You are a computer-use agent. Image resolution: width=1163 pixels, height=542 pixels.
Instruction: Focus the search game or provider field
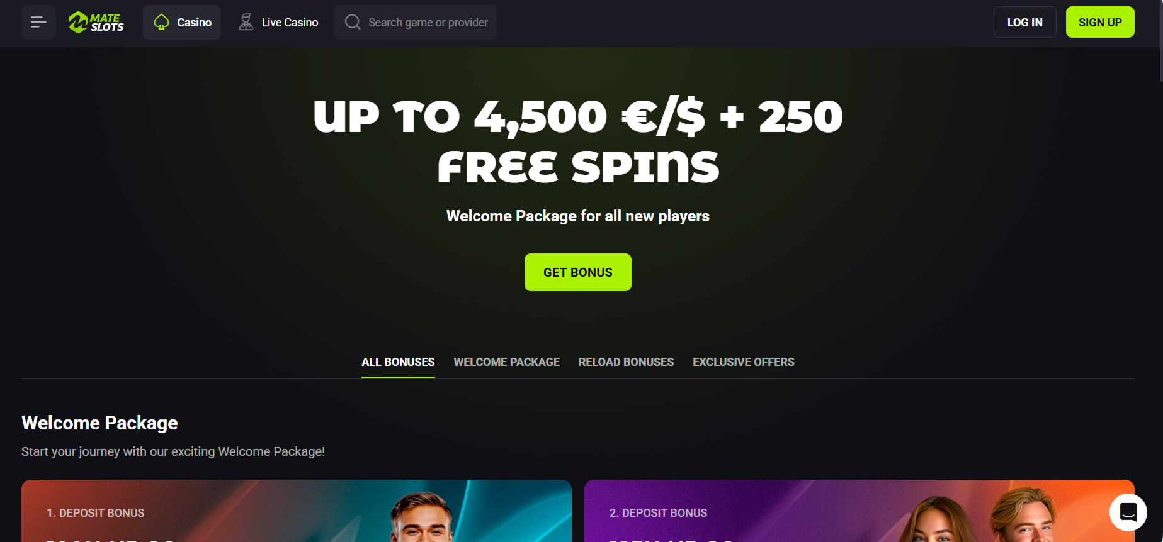416,23
